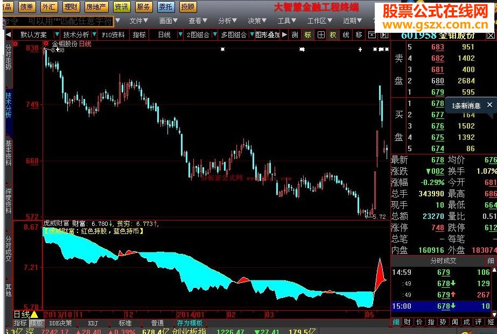Click the window frame icon next to 移
497x334 pixels.
372,35
